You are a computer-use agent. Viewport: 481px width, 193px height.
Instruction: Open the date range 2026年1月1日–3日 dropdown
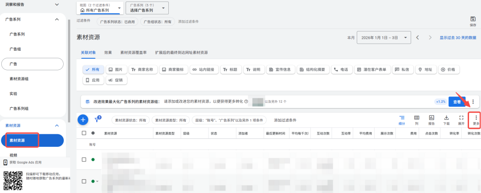coord(384,38)
